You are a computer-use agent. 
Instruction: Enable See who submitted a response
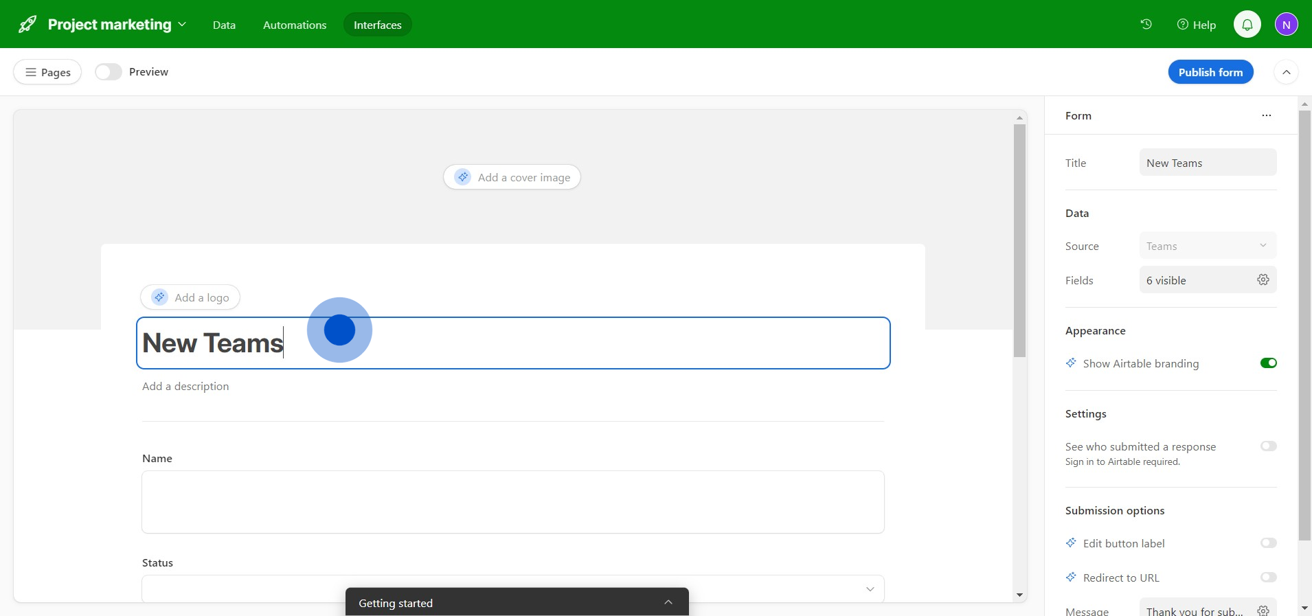point(1268,446)
